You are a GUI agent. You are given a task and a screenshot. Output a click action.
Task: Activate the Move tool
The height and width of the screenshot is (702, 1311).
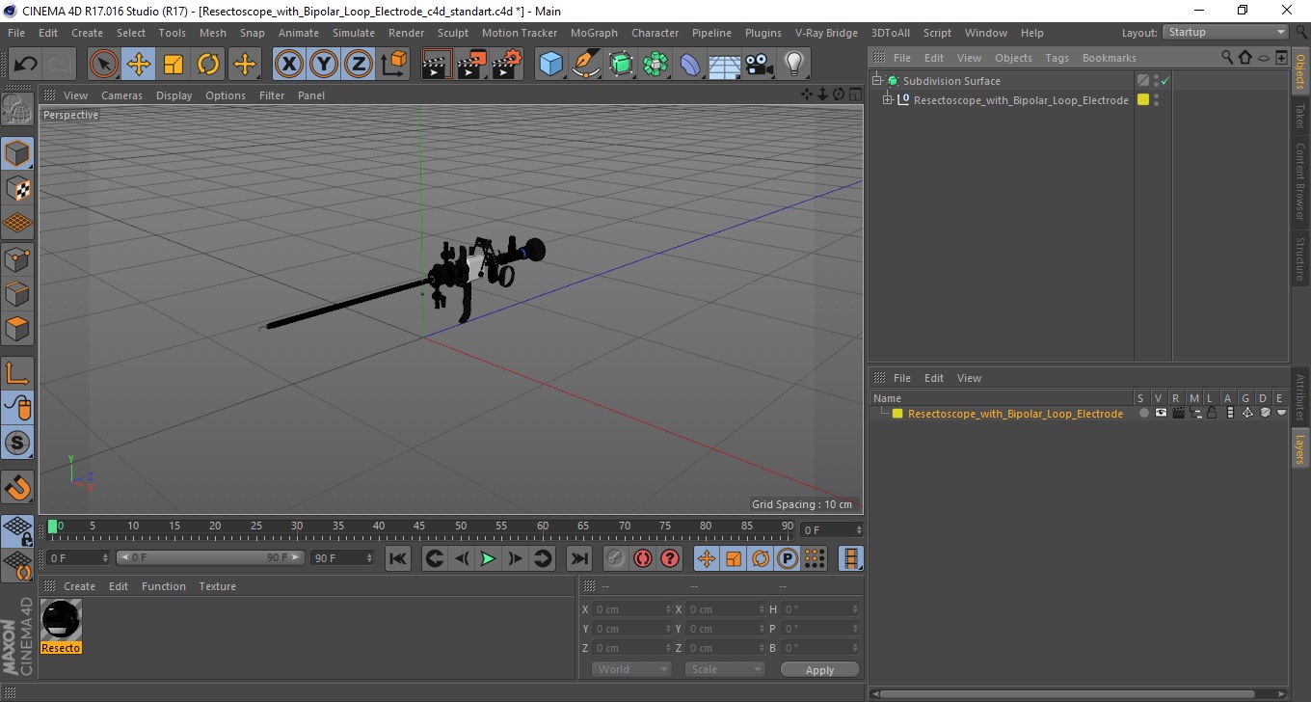tap(139, 65)
